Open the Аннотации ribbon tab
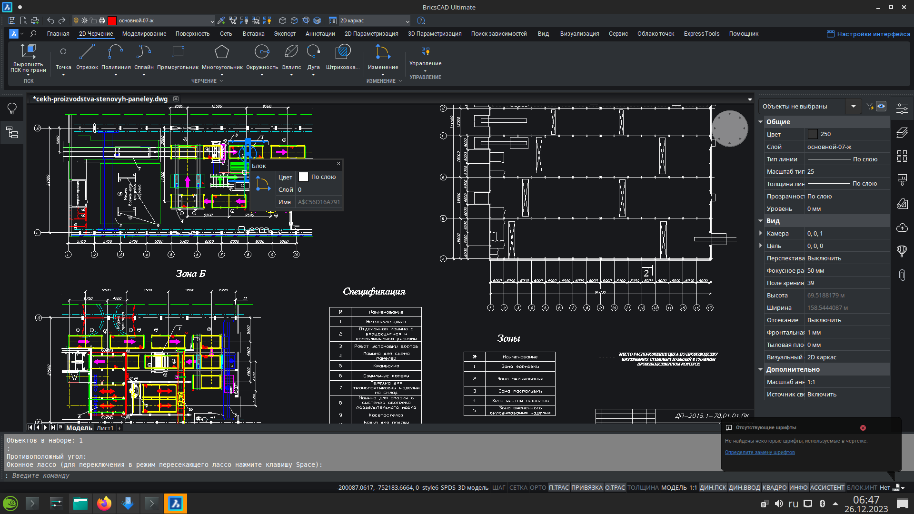Image resolution: width=914 pixels, height=514 pixels. [x=320, y=34]
